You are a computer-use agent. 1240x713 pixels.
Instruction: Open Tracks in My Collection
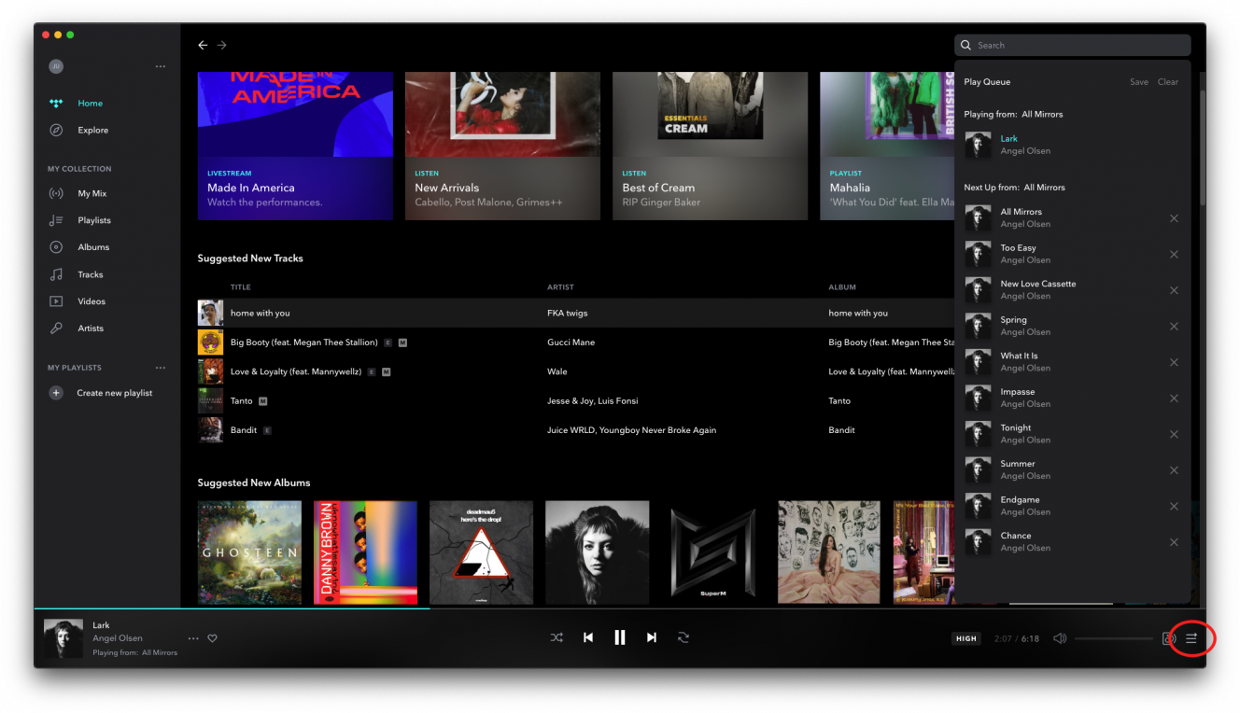[x=90, y=275]
